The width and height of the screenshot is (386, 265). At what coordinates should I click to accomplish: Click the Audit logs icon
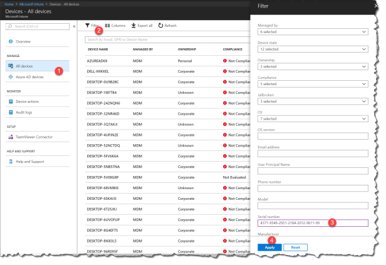coord(11,112)
